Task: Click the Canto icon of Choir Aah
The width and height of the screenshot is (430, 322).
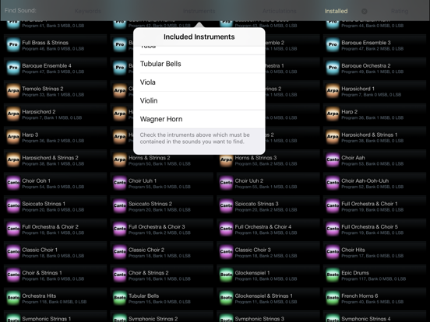Action: (x=333, y=159)
